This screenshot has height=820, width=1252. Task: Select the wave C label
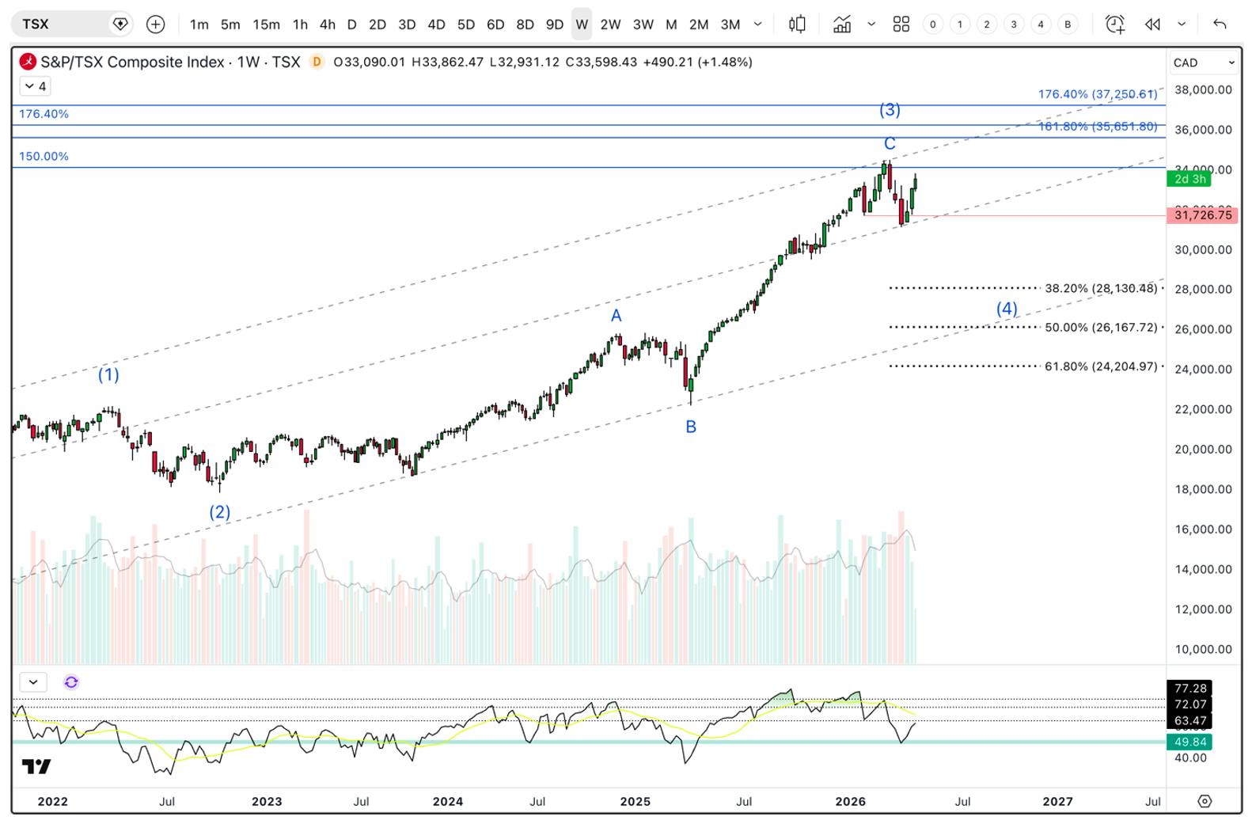[890, 143]
